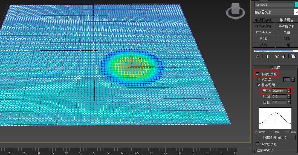Apply 车削 modifier

(x=287, y=45)
